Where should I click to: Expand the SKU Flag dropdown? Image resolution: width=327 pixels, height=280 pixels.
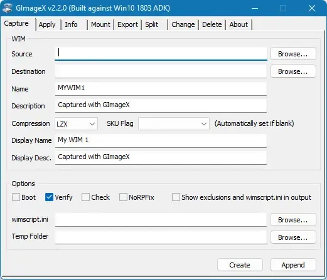[x=174, y=124]
